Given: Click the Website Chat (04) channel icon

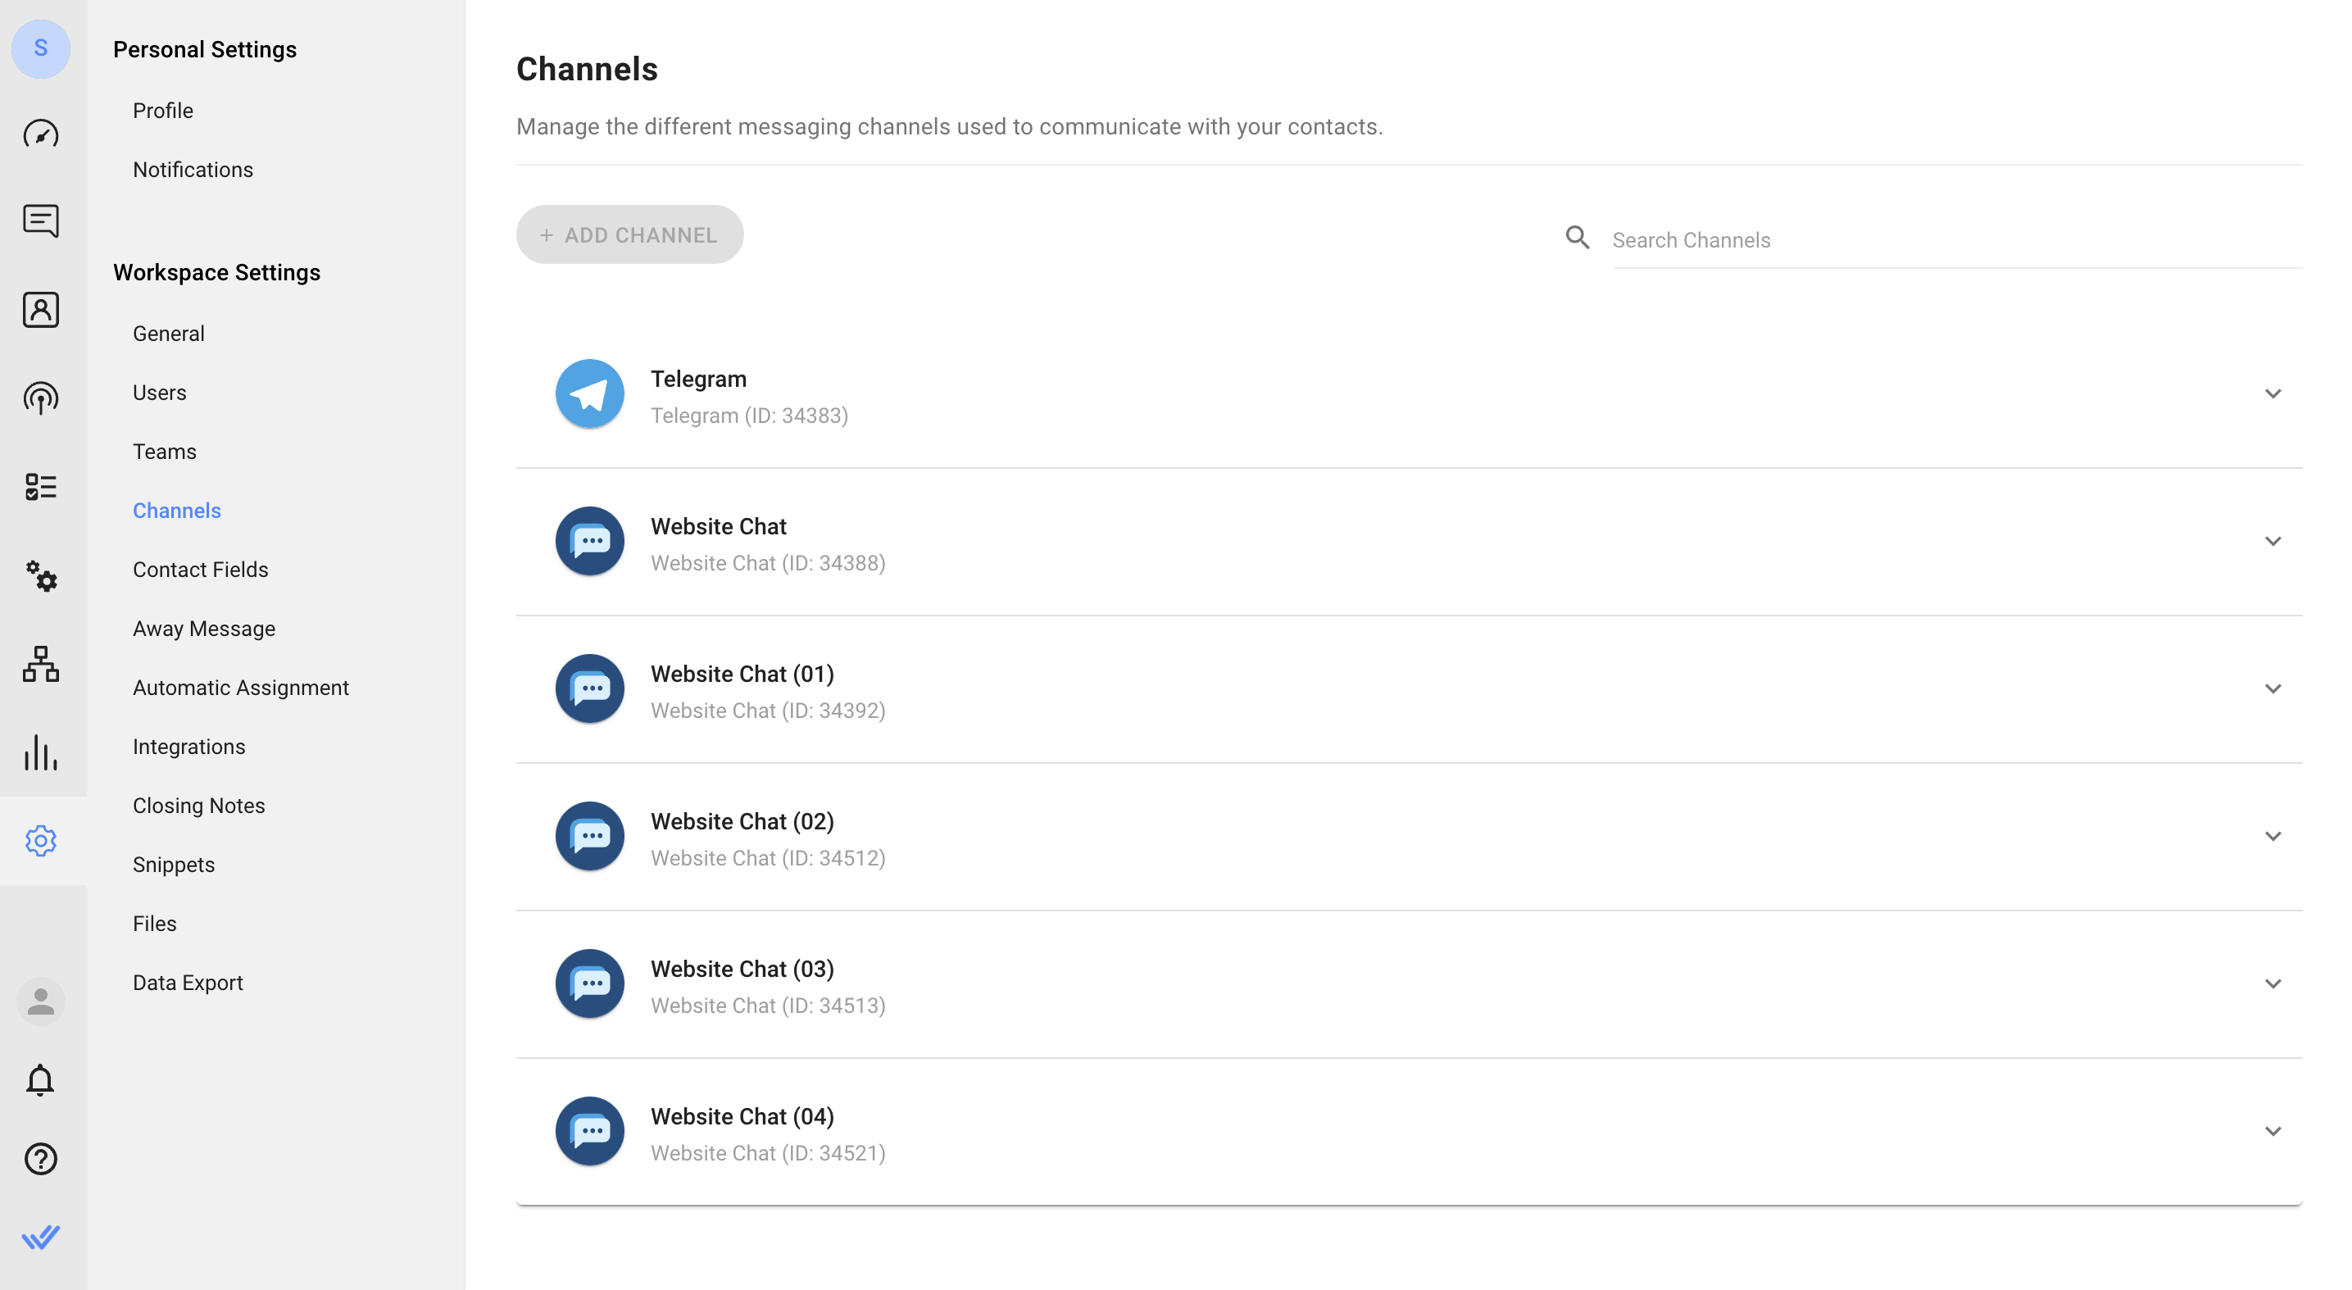Looking at the screenshot, I should click(590, 1131).
